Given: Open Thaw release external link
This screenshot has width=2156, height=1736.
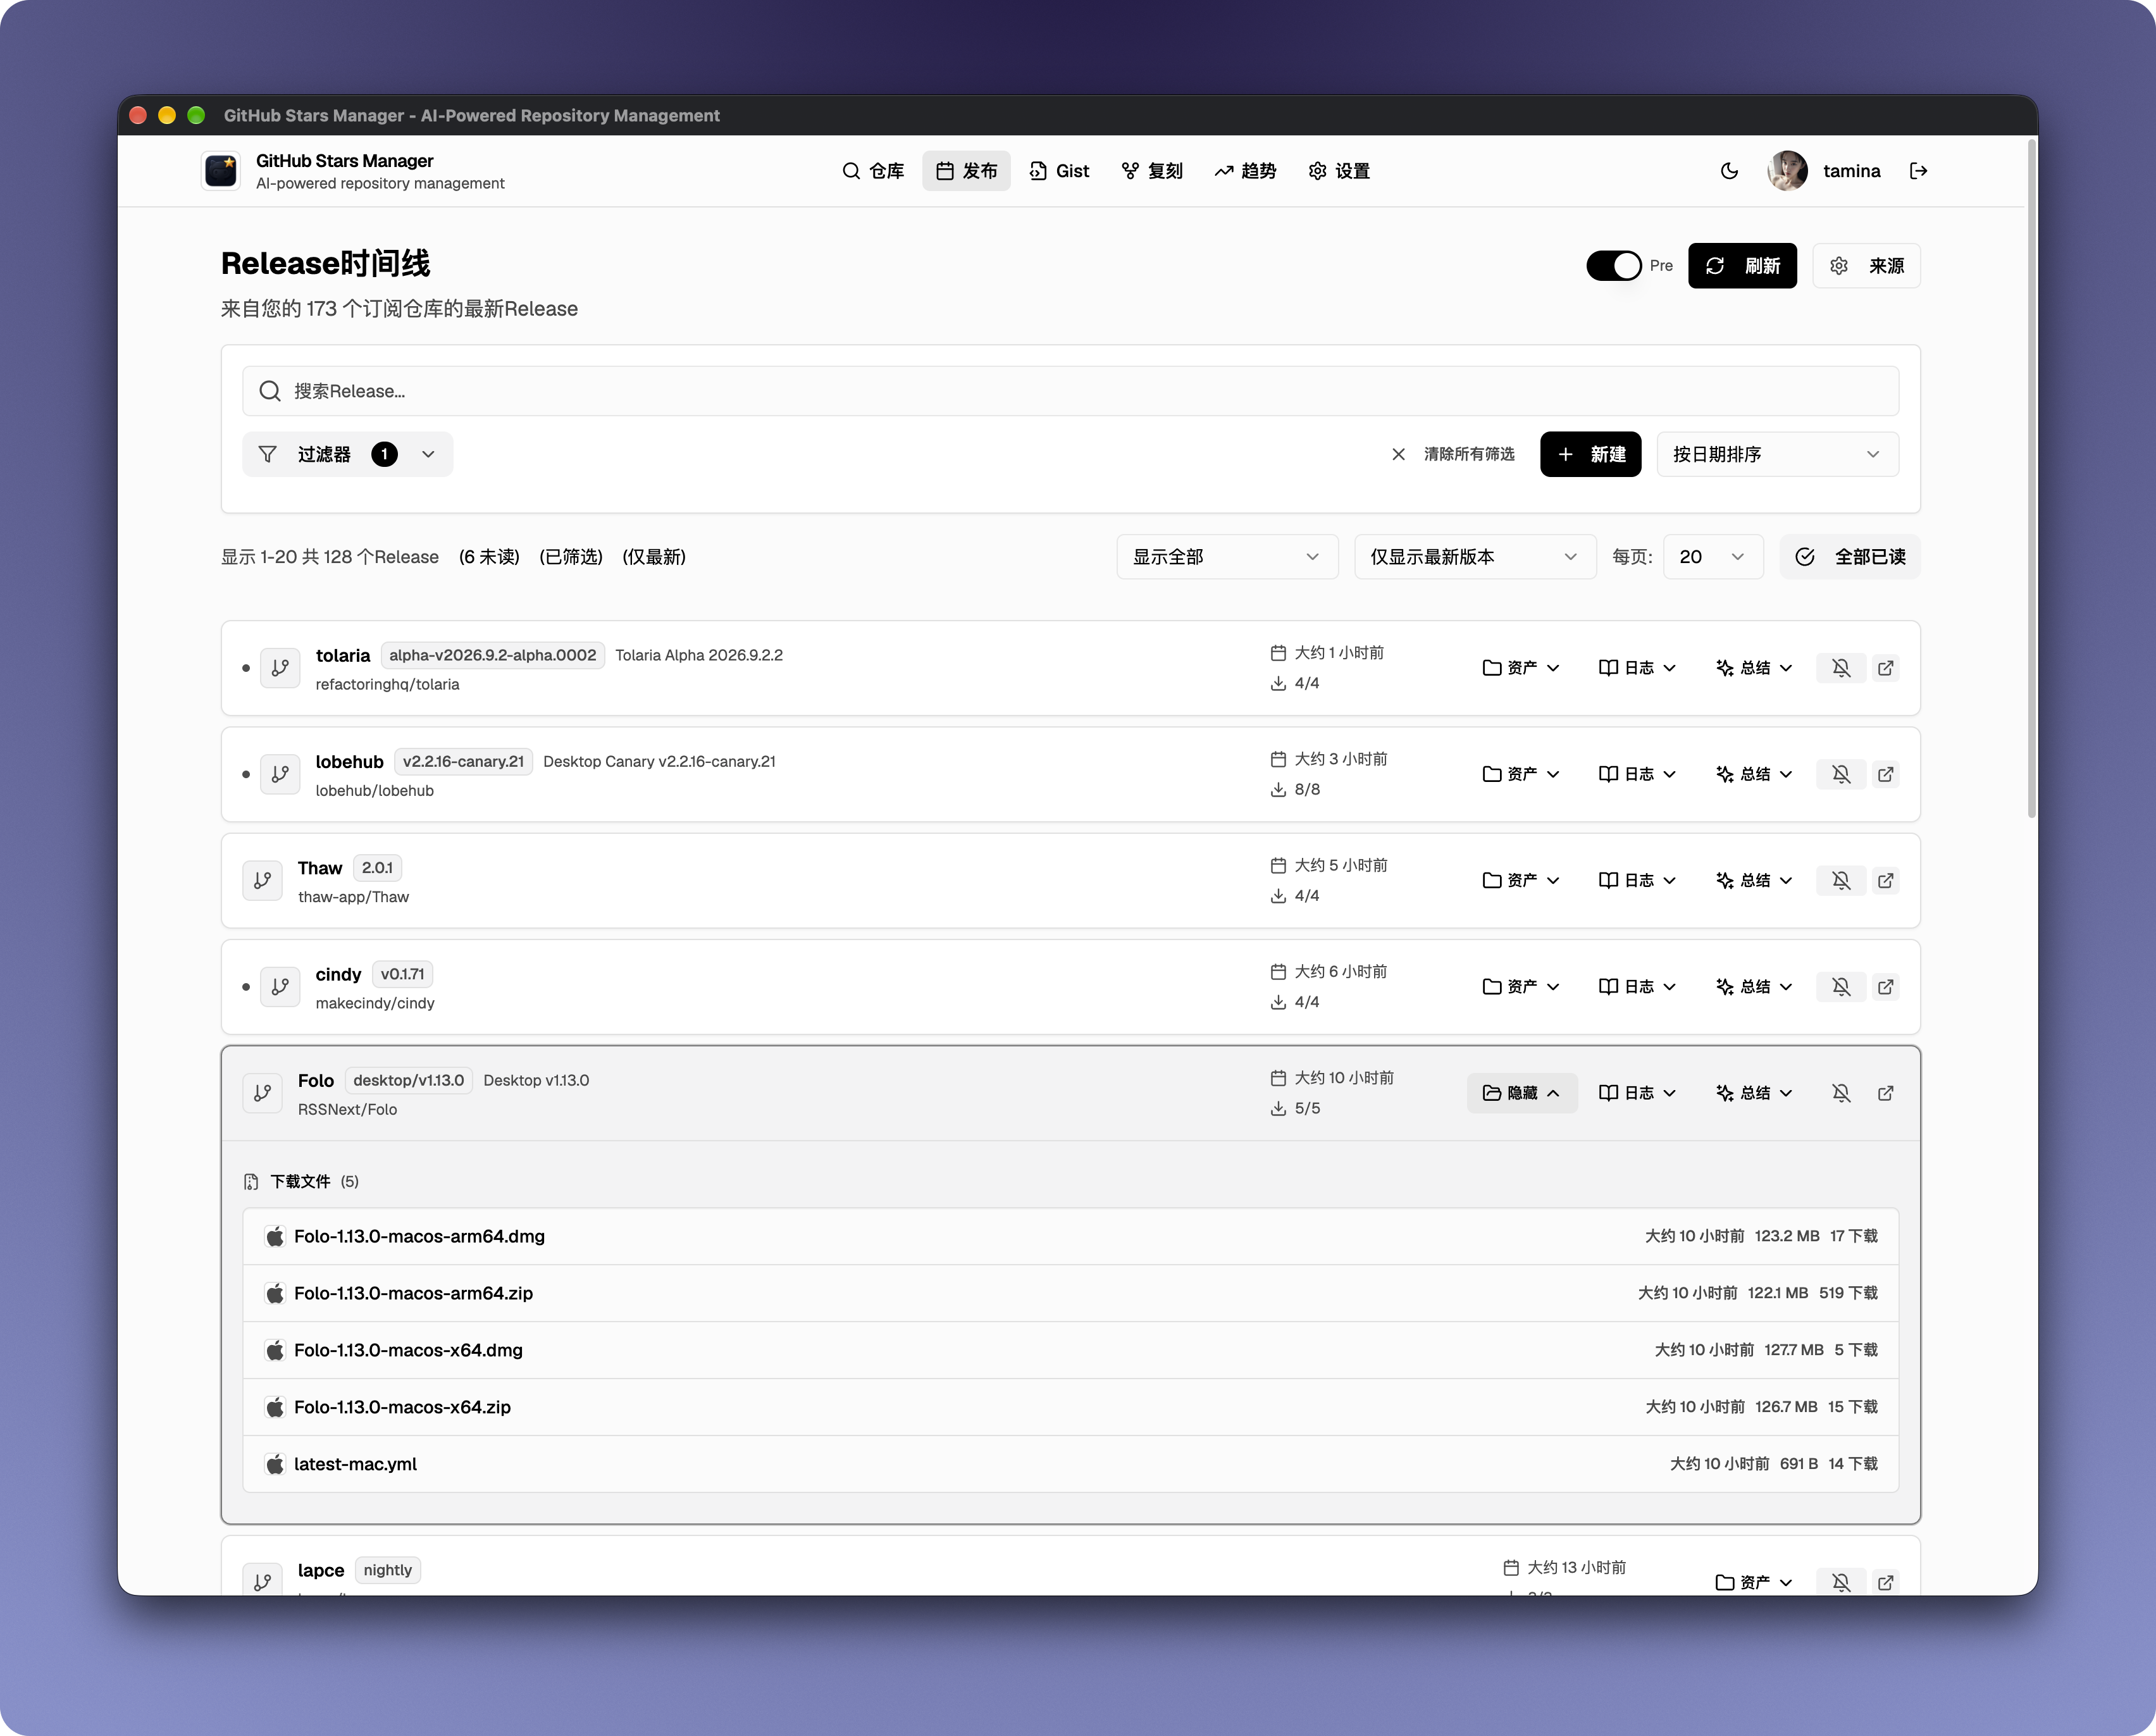Looking at the screenshot, I should [1885, 880].
